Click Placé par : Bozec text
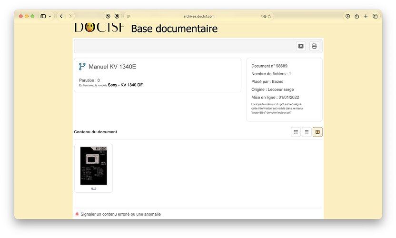396x238 pixels. (x=267, y=81)
